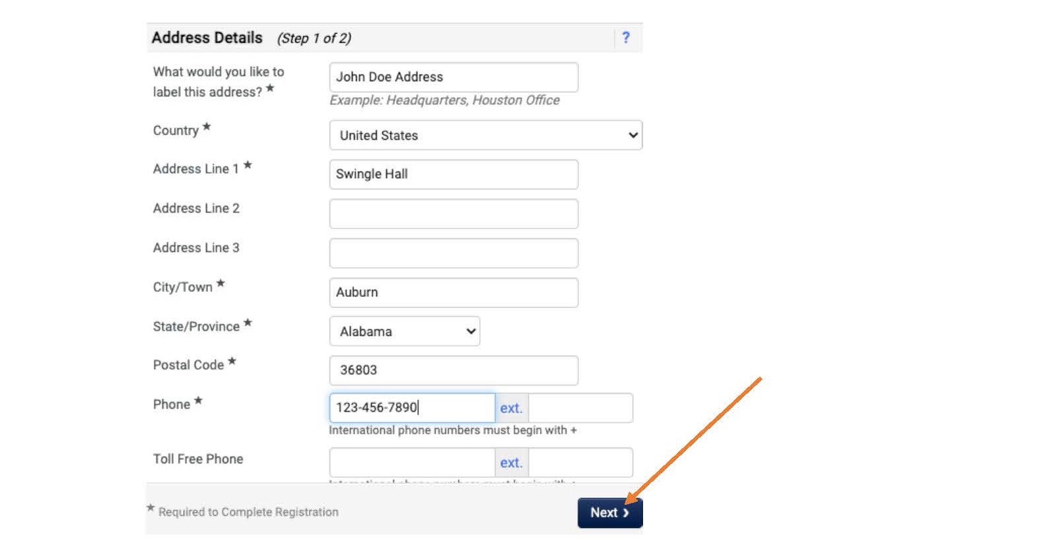Click the 'Address Details' heading text

[x=207, y=38]
